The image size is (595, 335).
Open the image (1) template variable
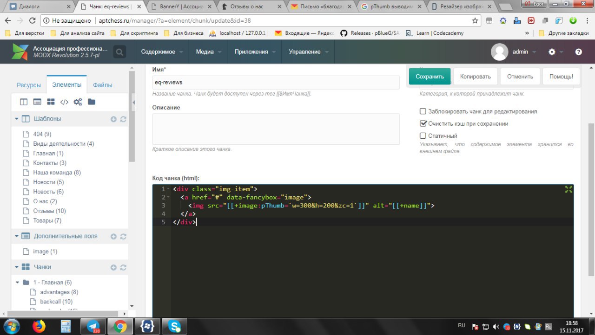click(45, 251)
